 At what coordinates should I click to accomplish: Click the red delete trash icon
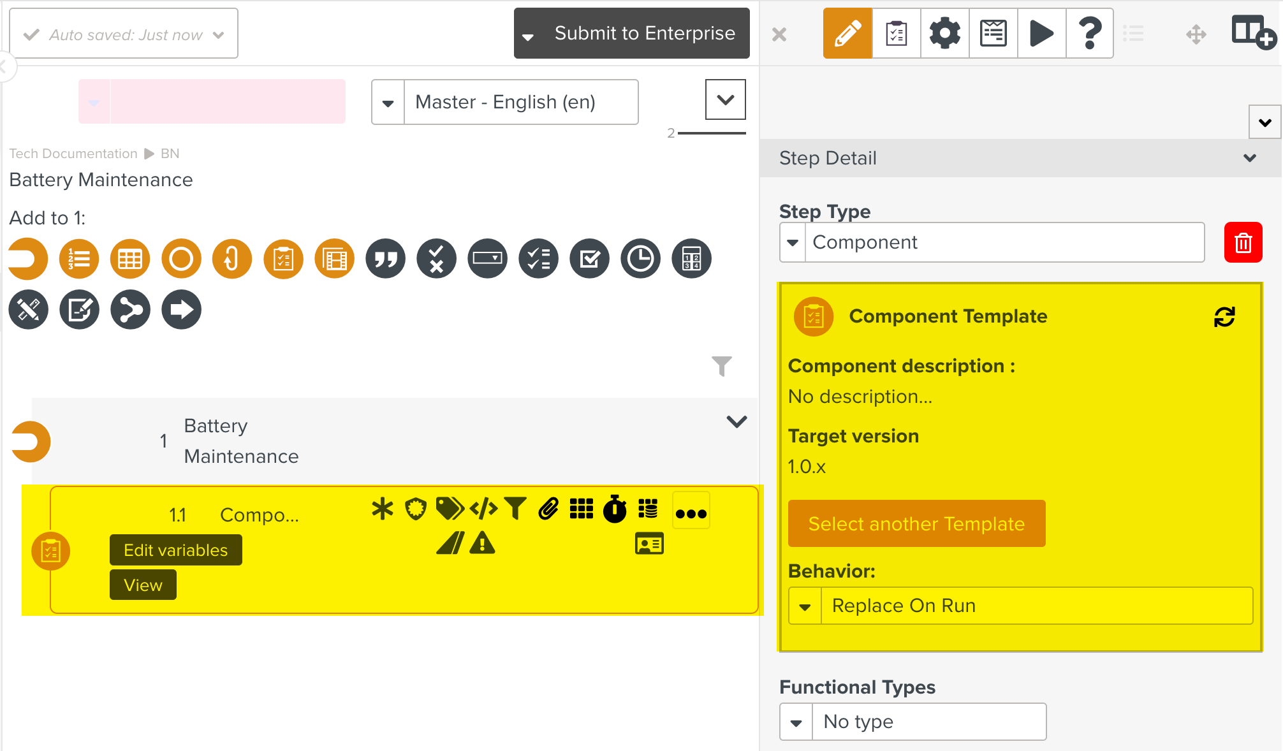[x=1242, y=243]
